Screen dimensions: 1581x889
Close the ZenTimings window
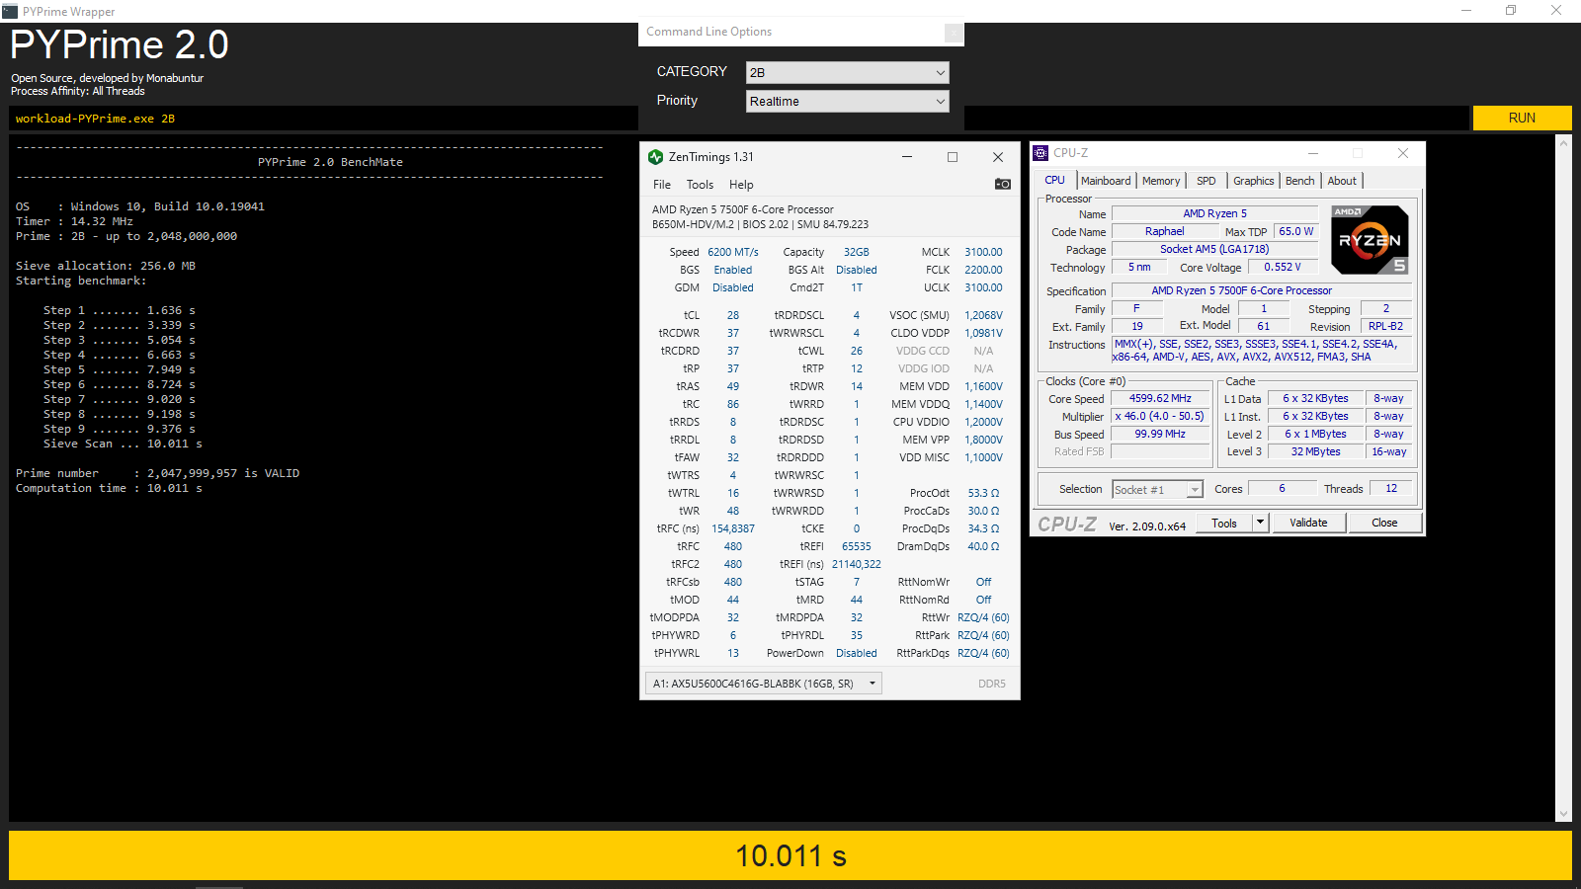pos(998,157)
